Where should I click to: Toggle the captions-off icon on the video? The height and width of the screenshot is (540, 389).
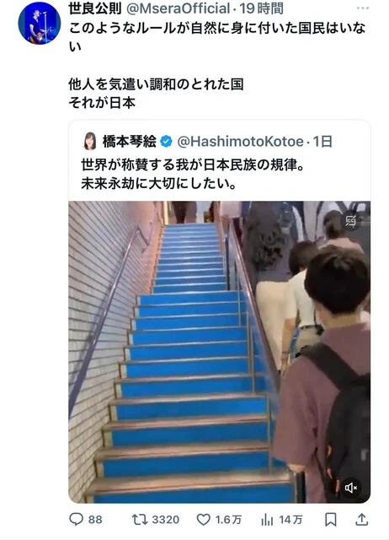(351, 221)
